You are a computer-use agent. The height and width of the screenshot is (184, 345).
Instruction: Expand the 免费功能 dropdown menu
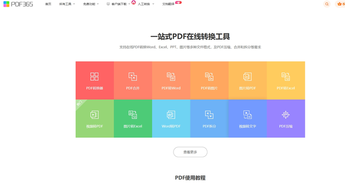pos(91,4)
